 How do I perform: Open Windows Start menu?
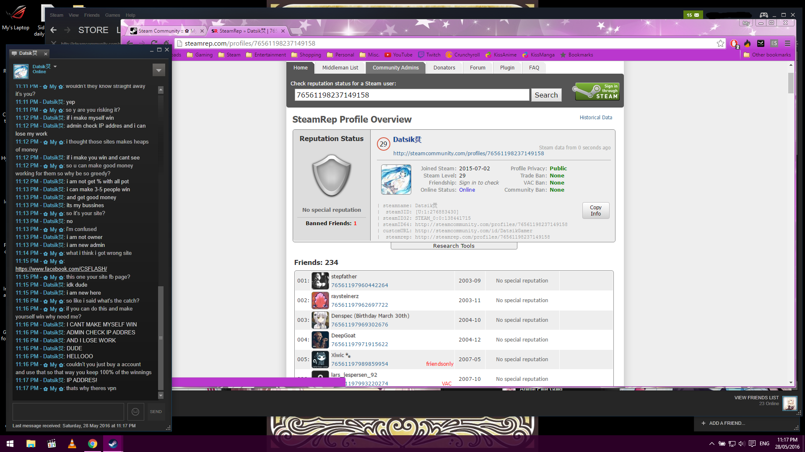coord(10,444)
